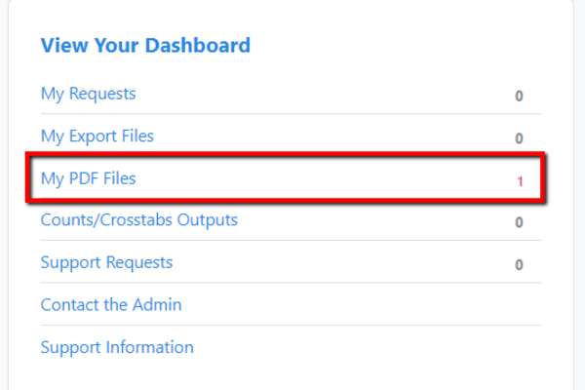Click the View Your Dashboard heading

[145, 46]
